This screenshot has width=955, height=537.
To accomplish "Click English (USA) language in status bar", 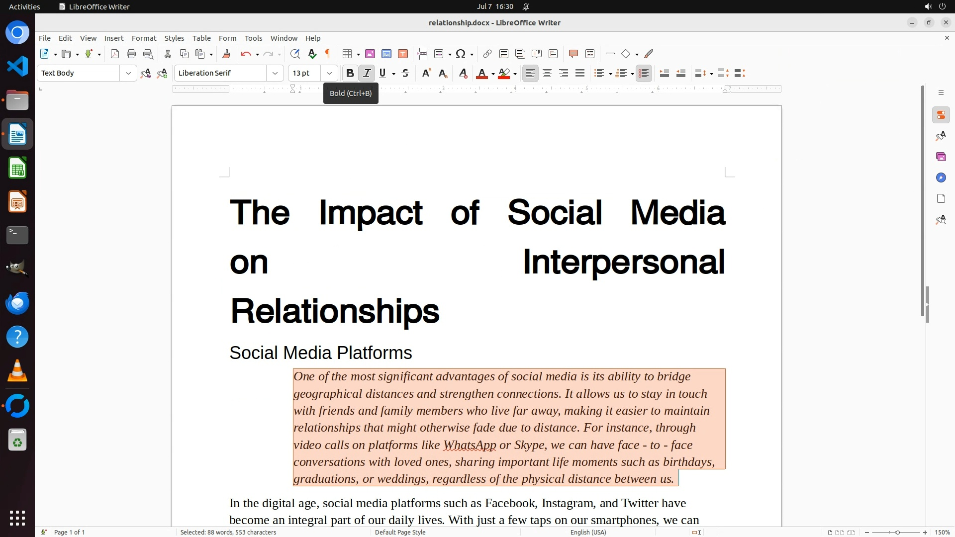I will pyautogui.click(x=588, y=532).
